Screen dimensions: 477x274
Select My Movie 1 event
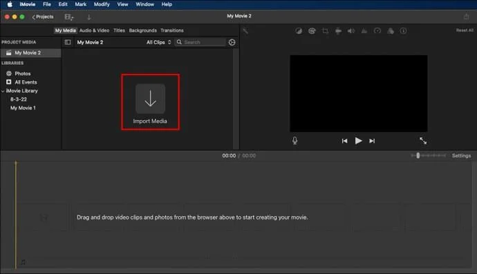(x=23, y=108)
